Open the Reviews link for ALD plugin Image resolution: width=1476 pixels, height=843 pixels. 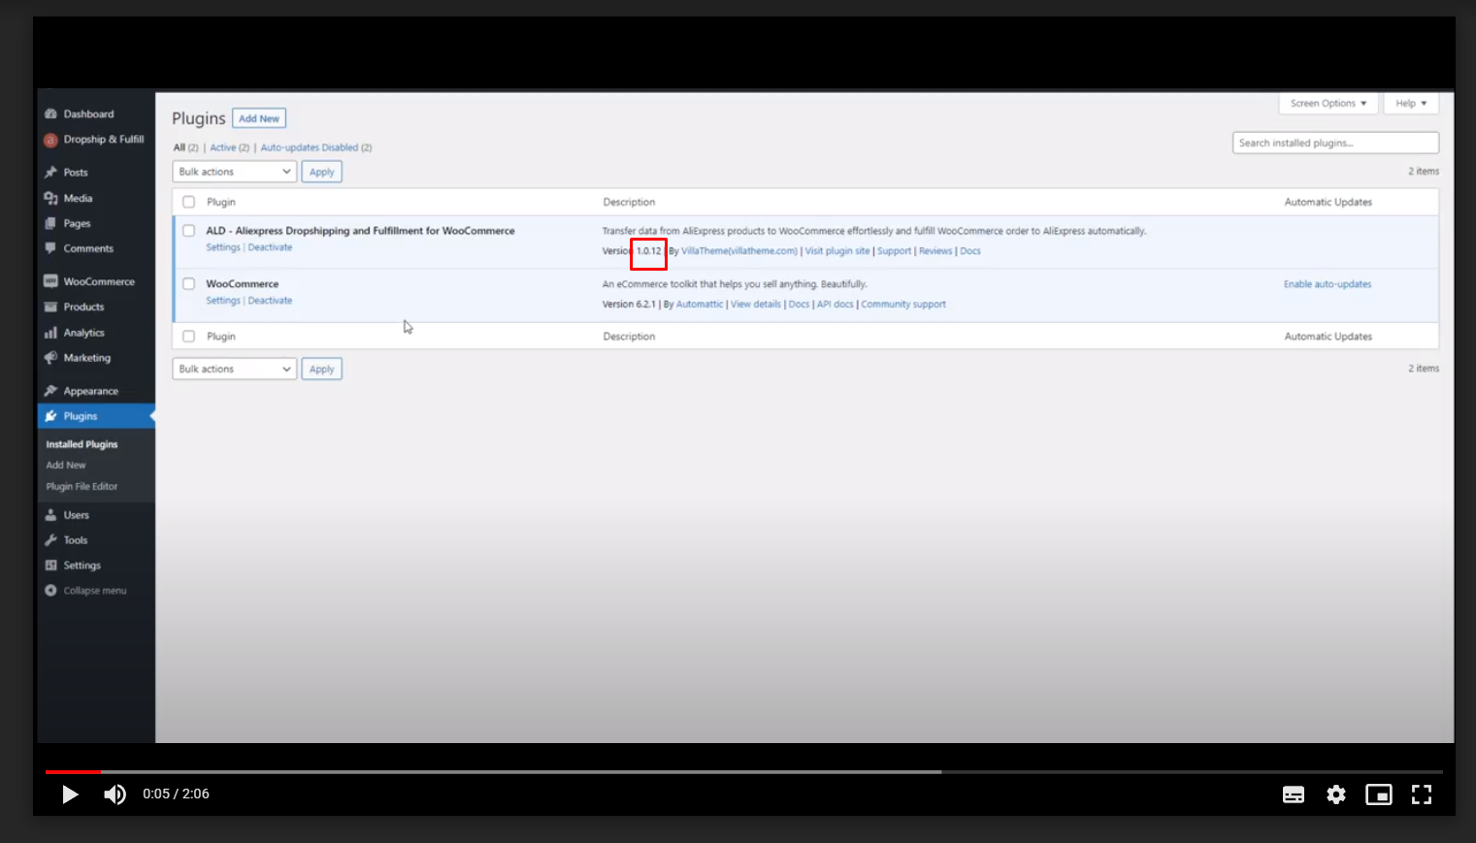point(935,251)
